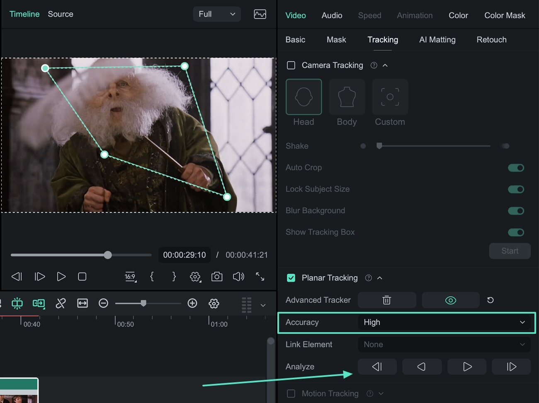Image resolution: width=539 pixels, height=403 pixels.
Task: Open fullscreen preview with the expand arrows icon
Action: click(x=260, y=277)
